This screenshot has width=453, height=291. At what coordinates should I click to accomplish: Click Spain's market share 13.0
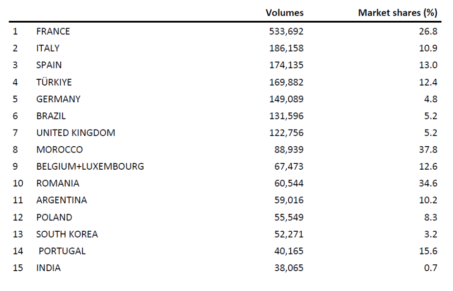tap(428, 65)
